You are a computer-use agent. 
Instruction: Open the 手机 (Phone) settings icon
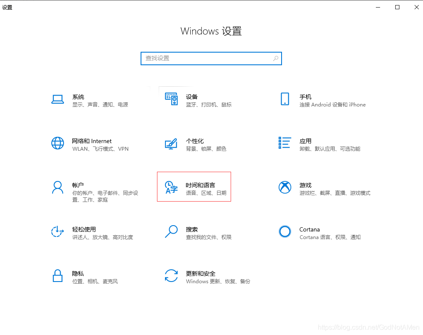click(x=285, y=99)
